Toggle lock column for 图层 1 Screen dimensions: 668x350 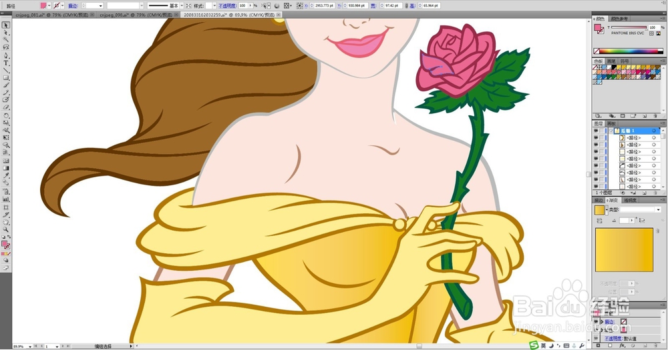pyautogui.click(x=602, y=131)
